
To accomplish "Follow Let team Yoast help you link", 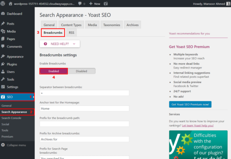I will [198, 126].
